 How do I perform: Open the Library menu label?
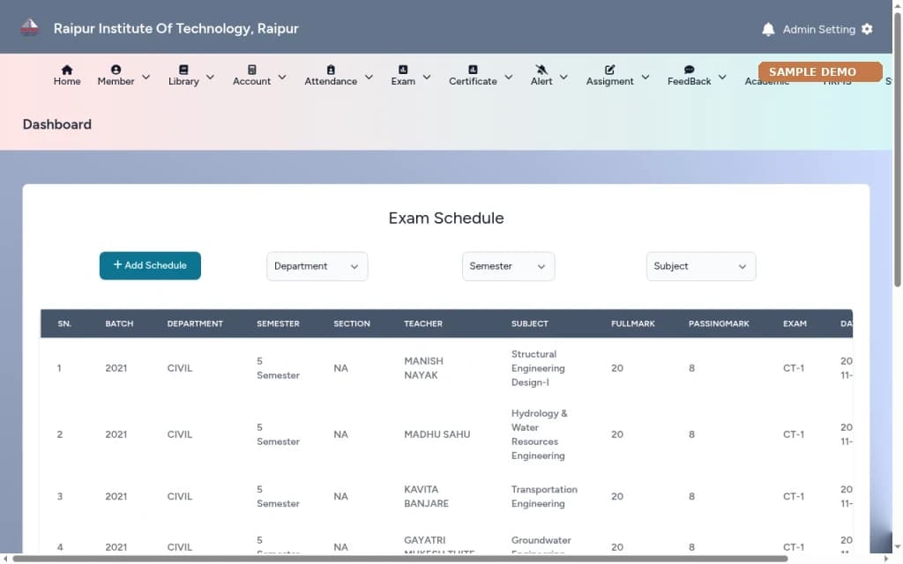tap(183, 82)
